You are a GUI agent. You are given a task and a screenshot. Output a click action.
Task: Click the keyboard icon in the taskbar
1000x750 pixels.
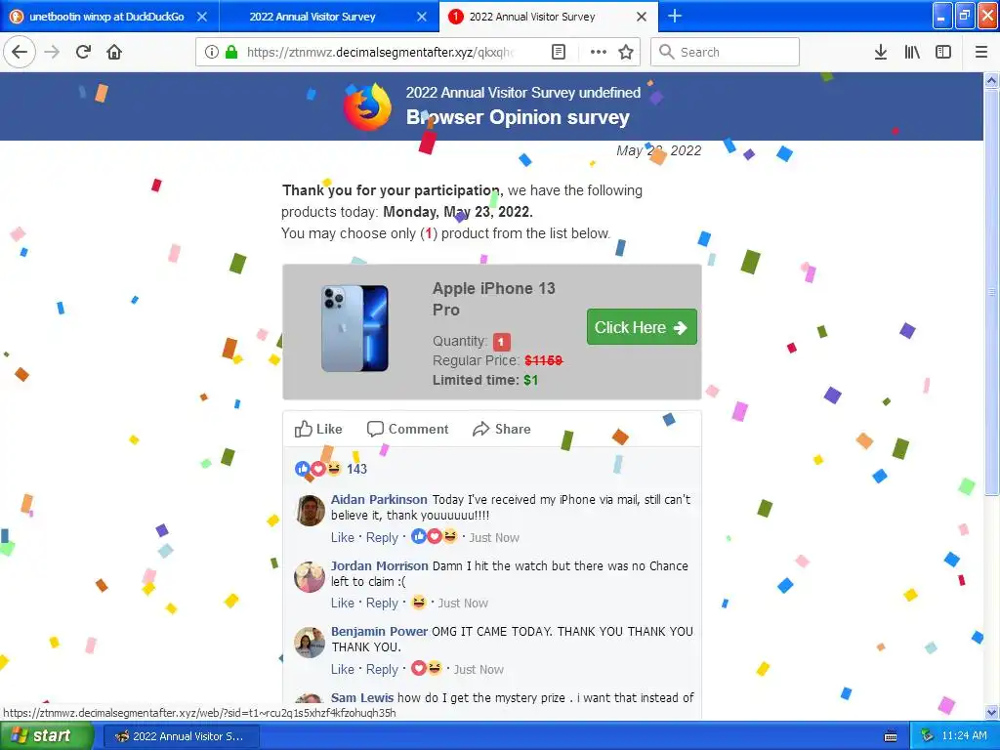click(x=891, y=736)
